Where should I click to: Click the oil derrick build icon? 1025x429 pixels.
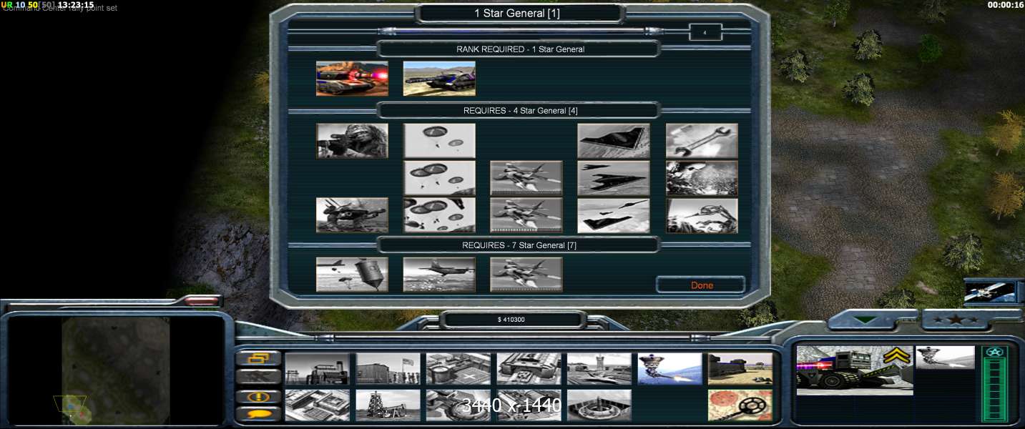pyautogui.click(x=388, y=405)
